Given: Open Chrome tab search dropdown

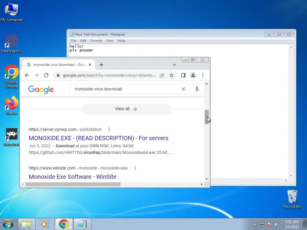Looking at the screenshot, I should tap(174, 65).
